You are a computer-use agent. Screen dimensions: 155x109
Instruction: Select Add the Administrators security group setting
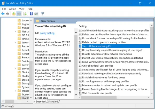coord(114,30)
